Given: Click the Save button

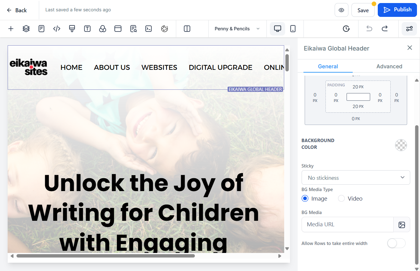Looking at the screenshot, I should 363,10.
